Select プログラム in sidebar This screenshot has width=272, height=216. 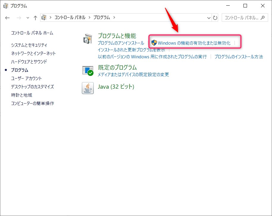(x=20, y=70)
